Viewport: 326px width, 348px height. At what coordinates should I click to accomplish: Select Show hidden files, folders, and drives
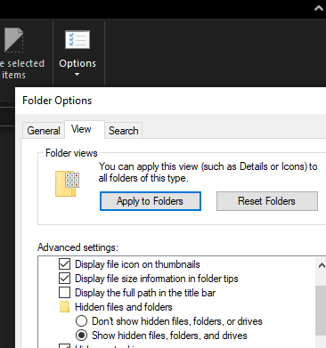[x=81, y=336]
